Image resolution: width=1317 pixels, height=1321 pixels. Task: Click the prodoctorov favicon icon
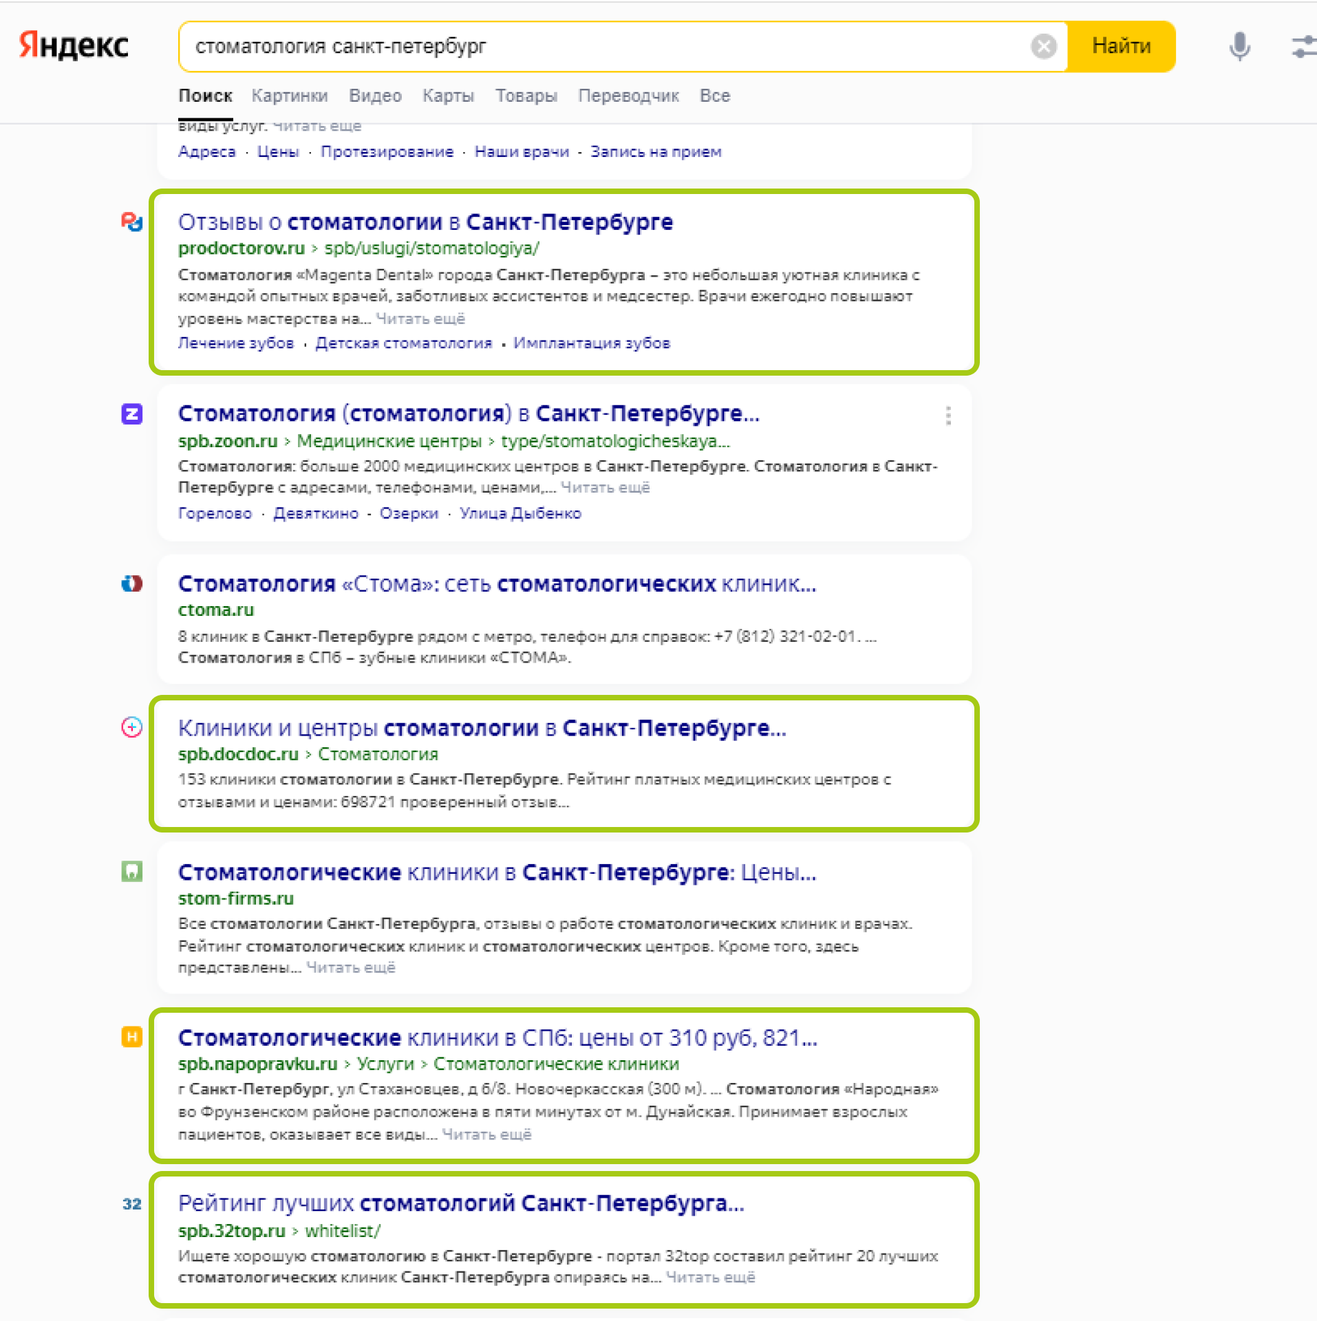pos(131,222)
